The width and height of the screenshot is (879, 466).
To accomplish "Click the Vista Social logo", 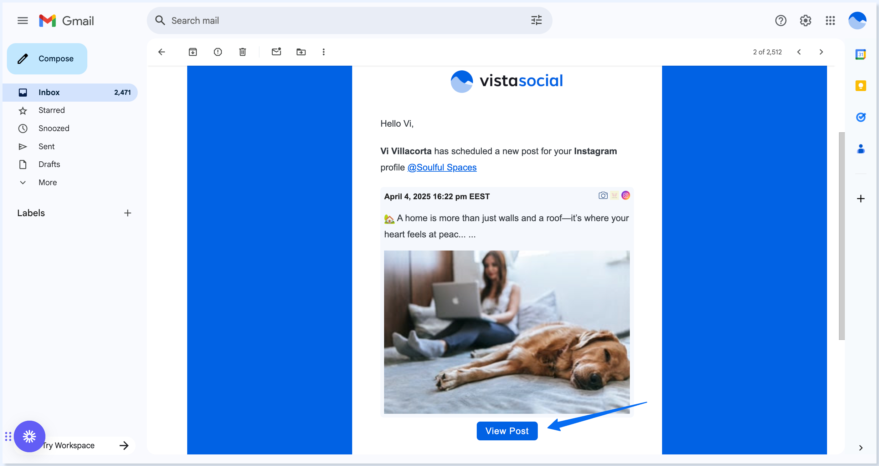I will (x=507, y=81).
